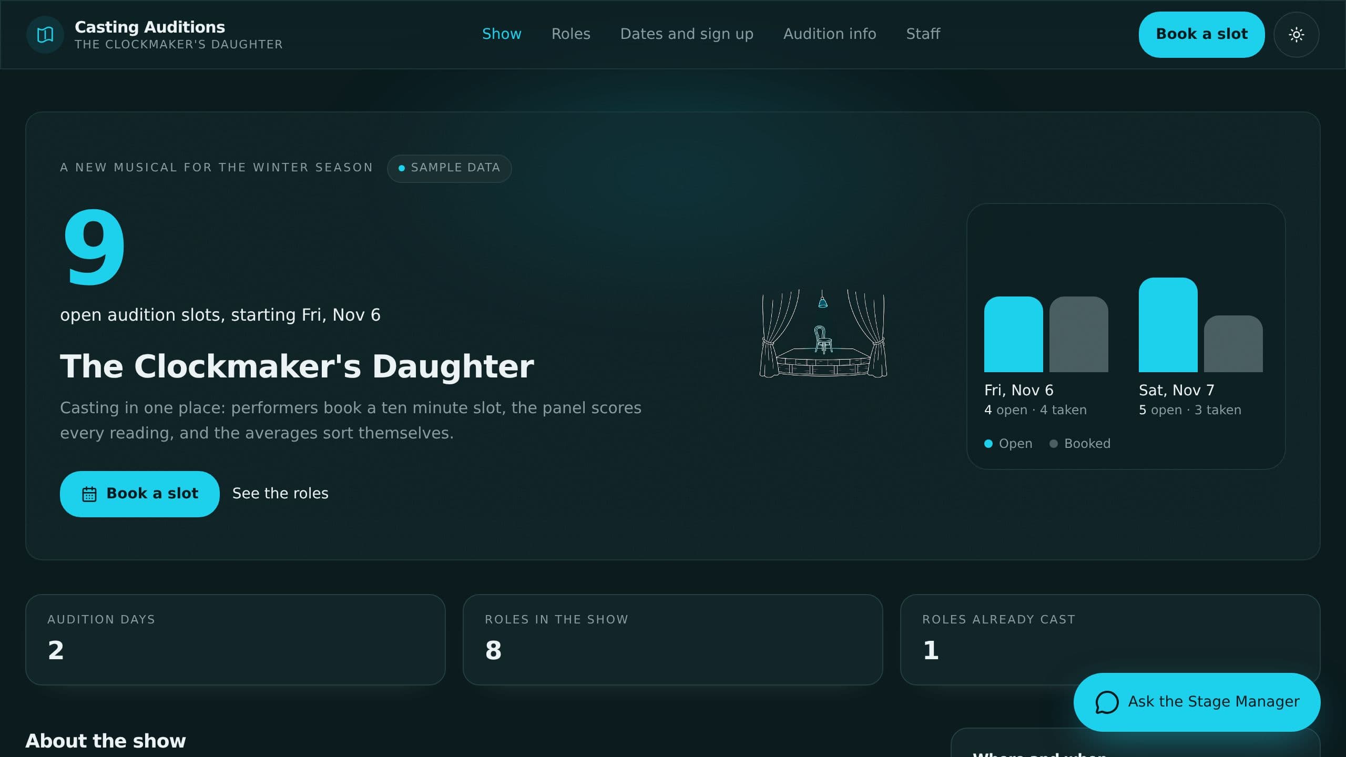The image size is (1346, 757).
Task: Open the Audition info nav link
Action: [x=830, y=34]
